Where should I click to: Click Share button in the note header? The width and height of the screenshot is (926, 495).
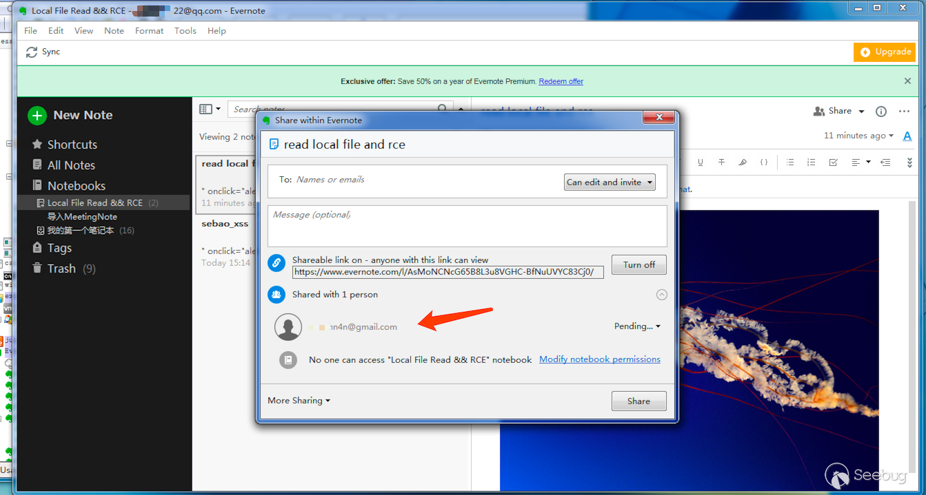[833, 111]
